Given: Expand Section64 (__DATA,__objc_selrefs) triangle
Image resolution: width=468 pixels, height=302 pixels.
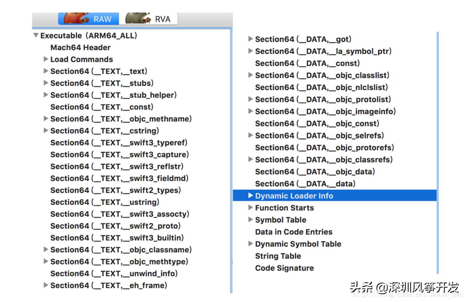Looking at the screenshot, I should [251, 136].
